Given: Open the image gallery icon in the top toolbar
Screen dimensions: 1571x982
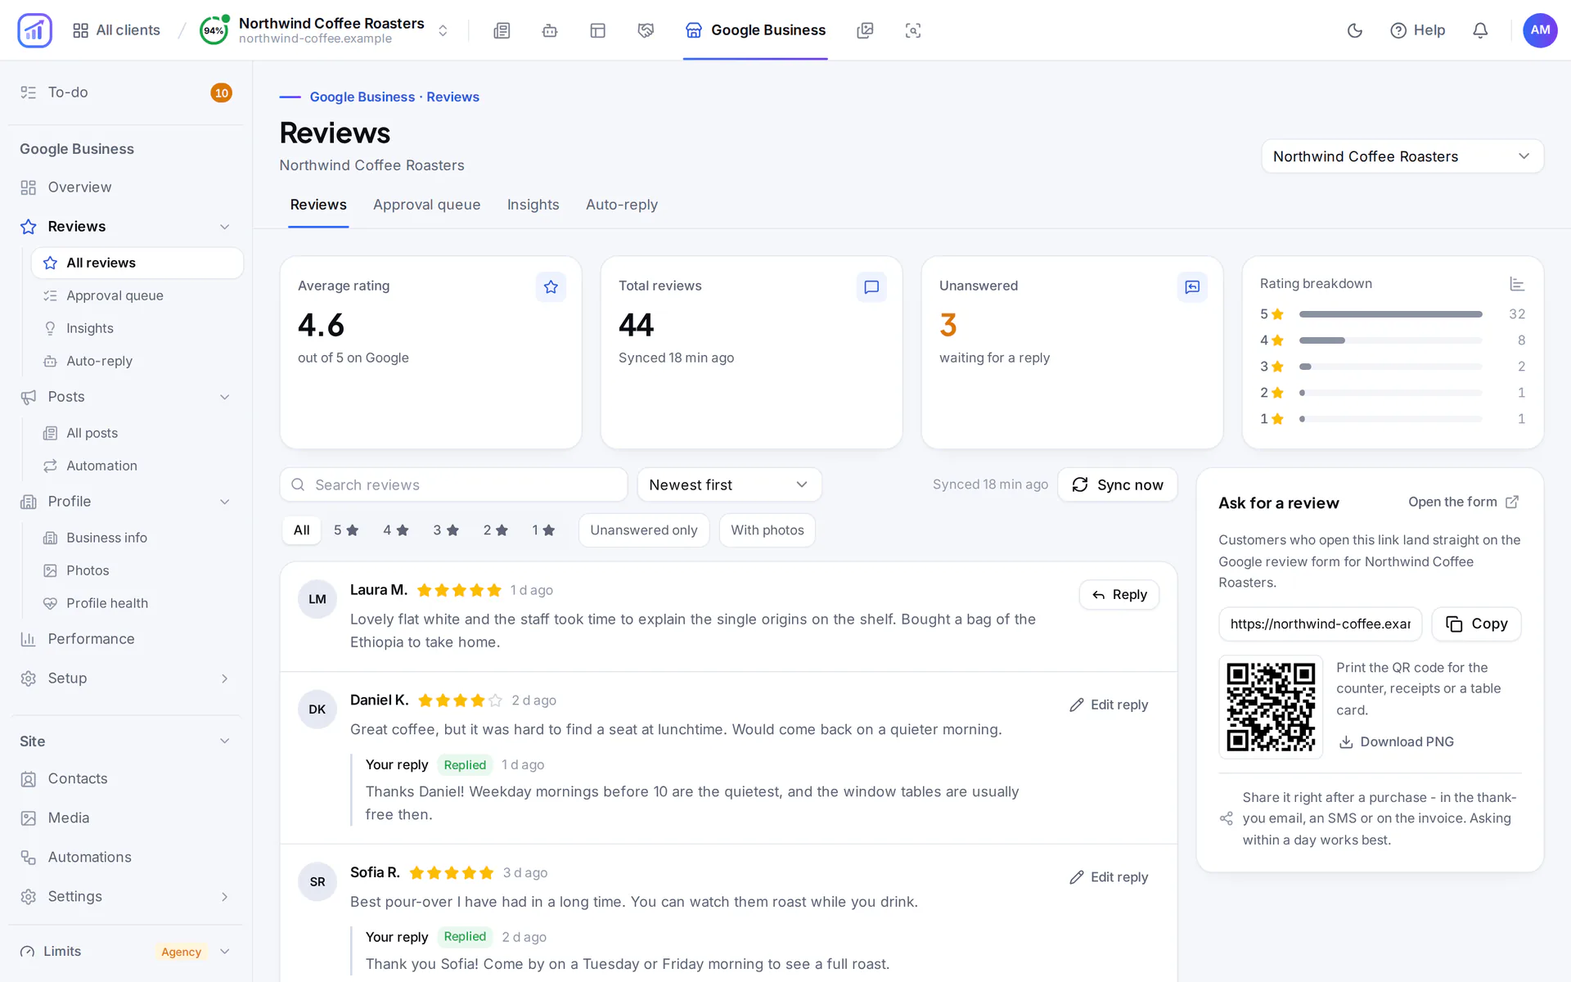Looking at the screenshot, I should click(865, 30).
